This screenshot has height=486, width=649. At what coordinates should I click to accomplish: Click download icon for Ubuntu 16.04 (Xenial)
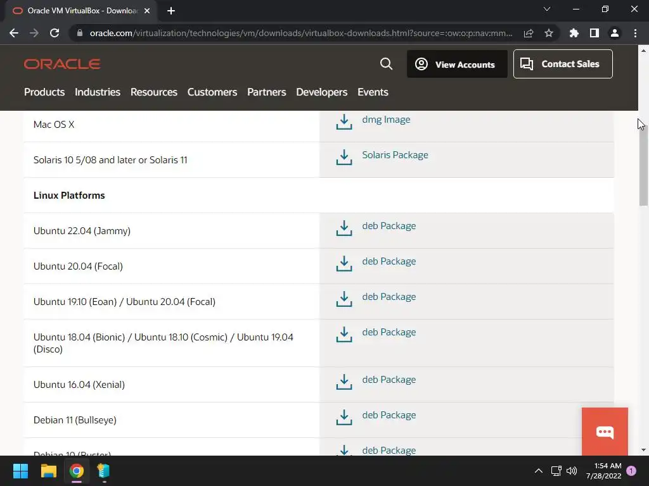[344, 382]
